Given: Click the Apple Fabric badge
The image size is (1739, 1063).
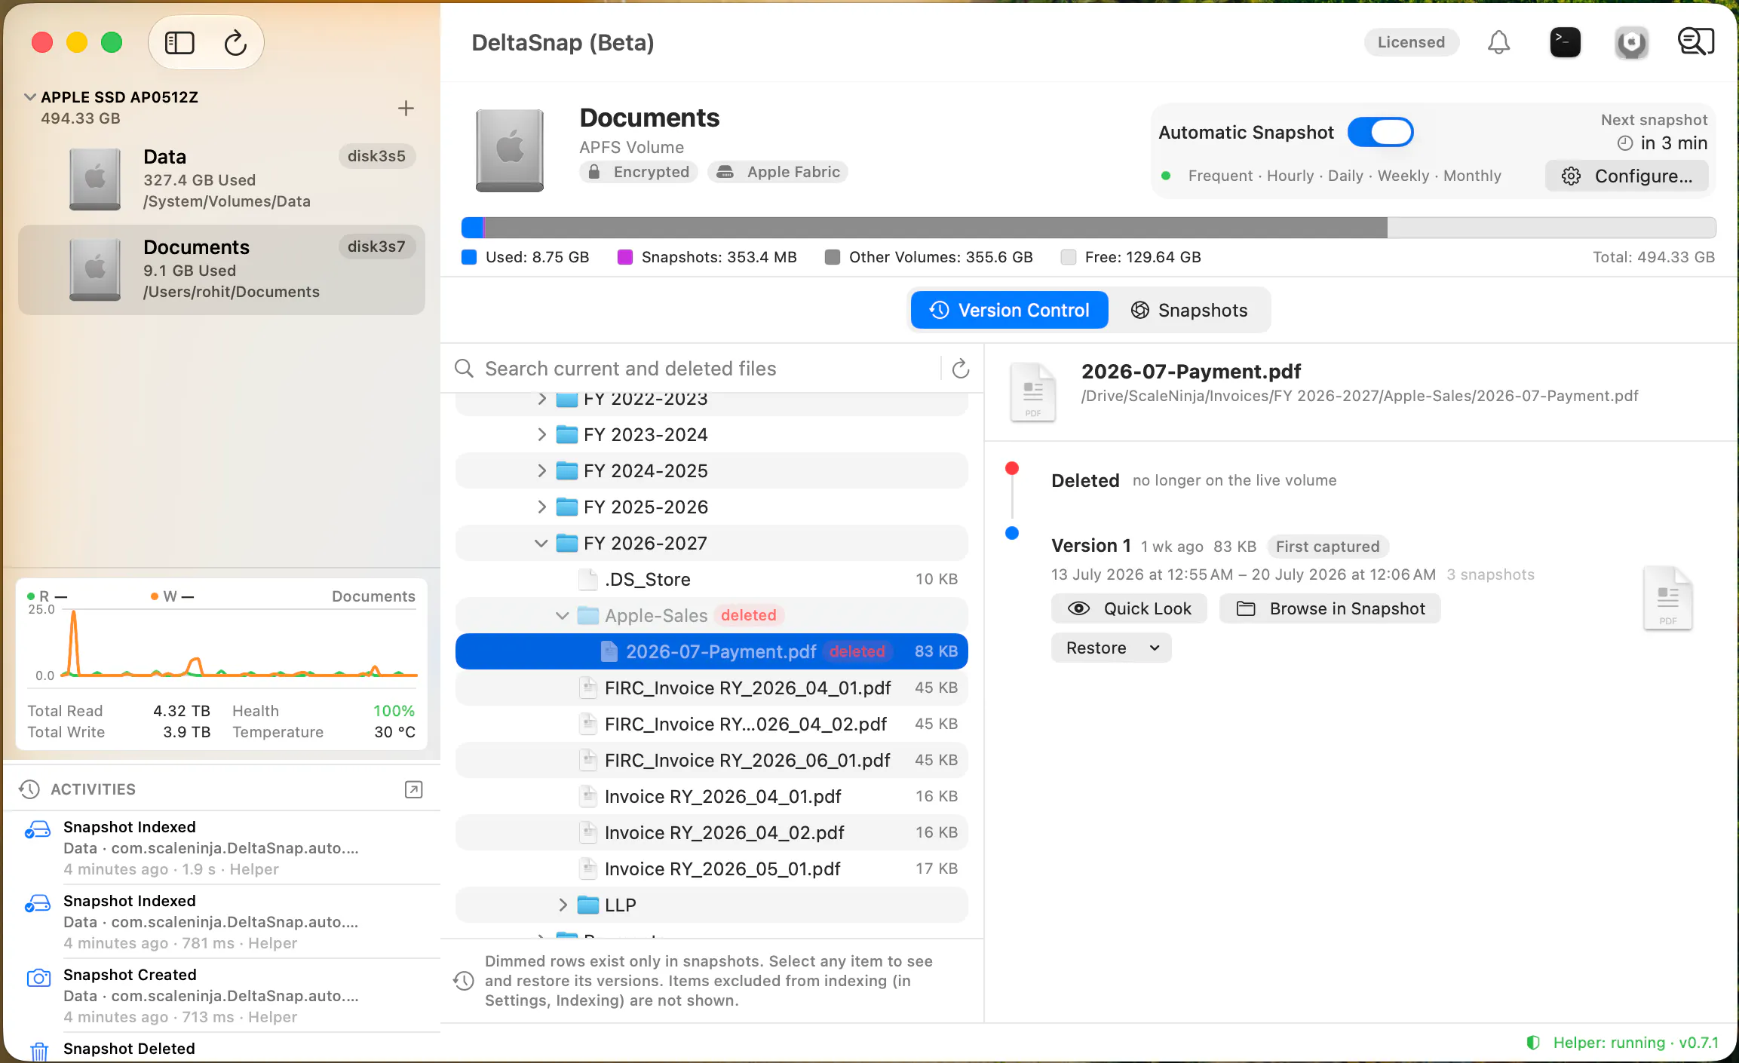Looking at the screenshot, I should (777, 172).
